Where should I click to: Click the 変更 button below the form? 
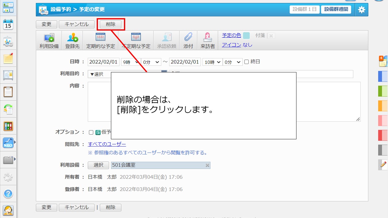(x=46, y=207)
